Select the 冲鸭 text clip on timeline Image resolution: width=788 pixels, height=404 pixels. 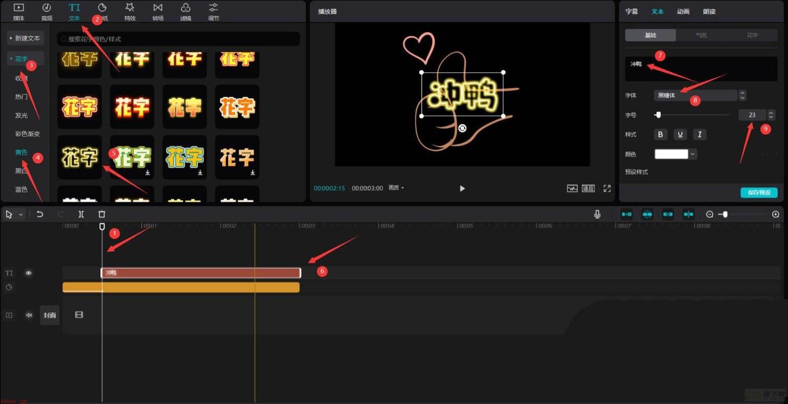[x=201, y=273]
